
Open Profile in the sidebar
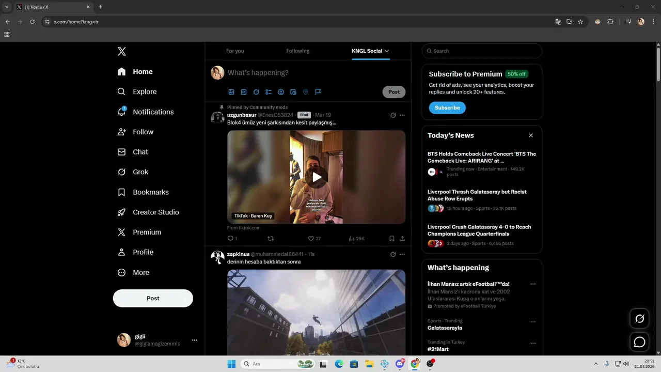pos(135,252)
